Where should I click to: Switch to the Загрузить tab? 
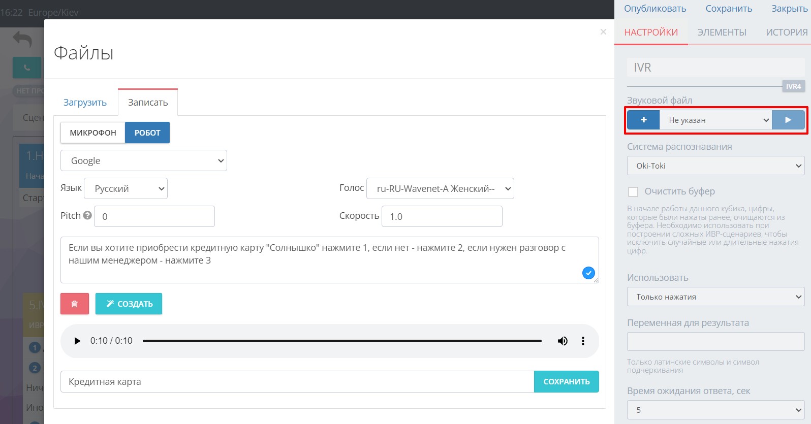point(85,102)
